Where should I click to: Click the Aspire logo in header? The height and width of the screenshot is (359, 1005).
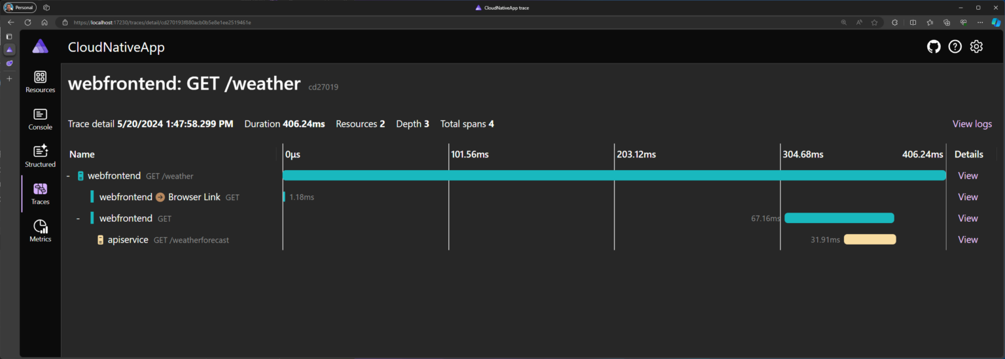coord(41,46)
